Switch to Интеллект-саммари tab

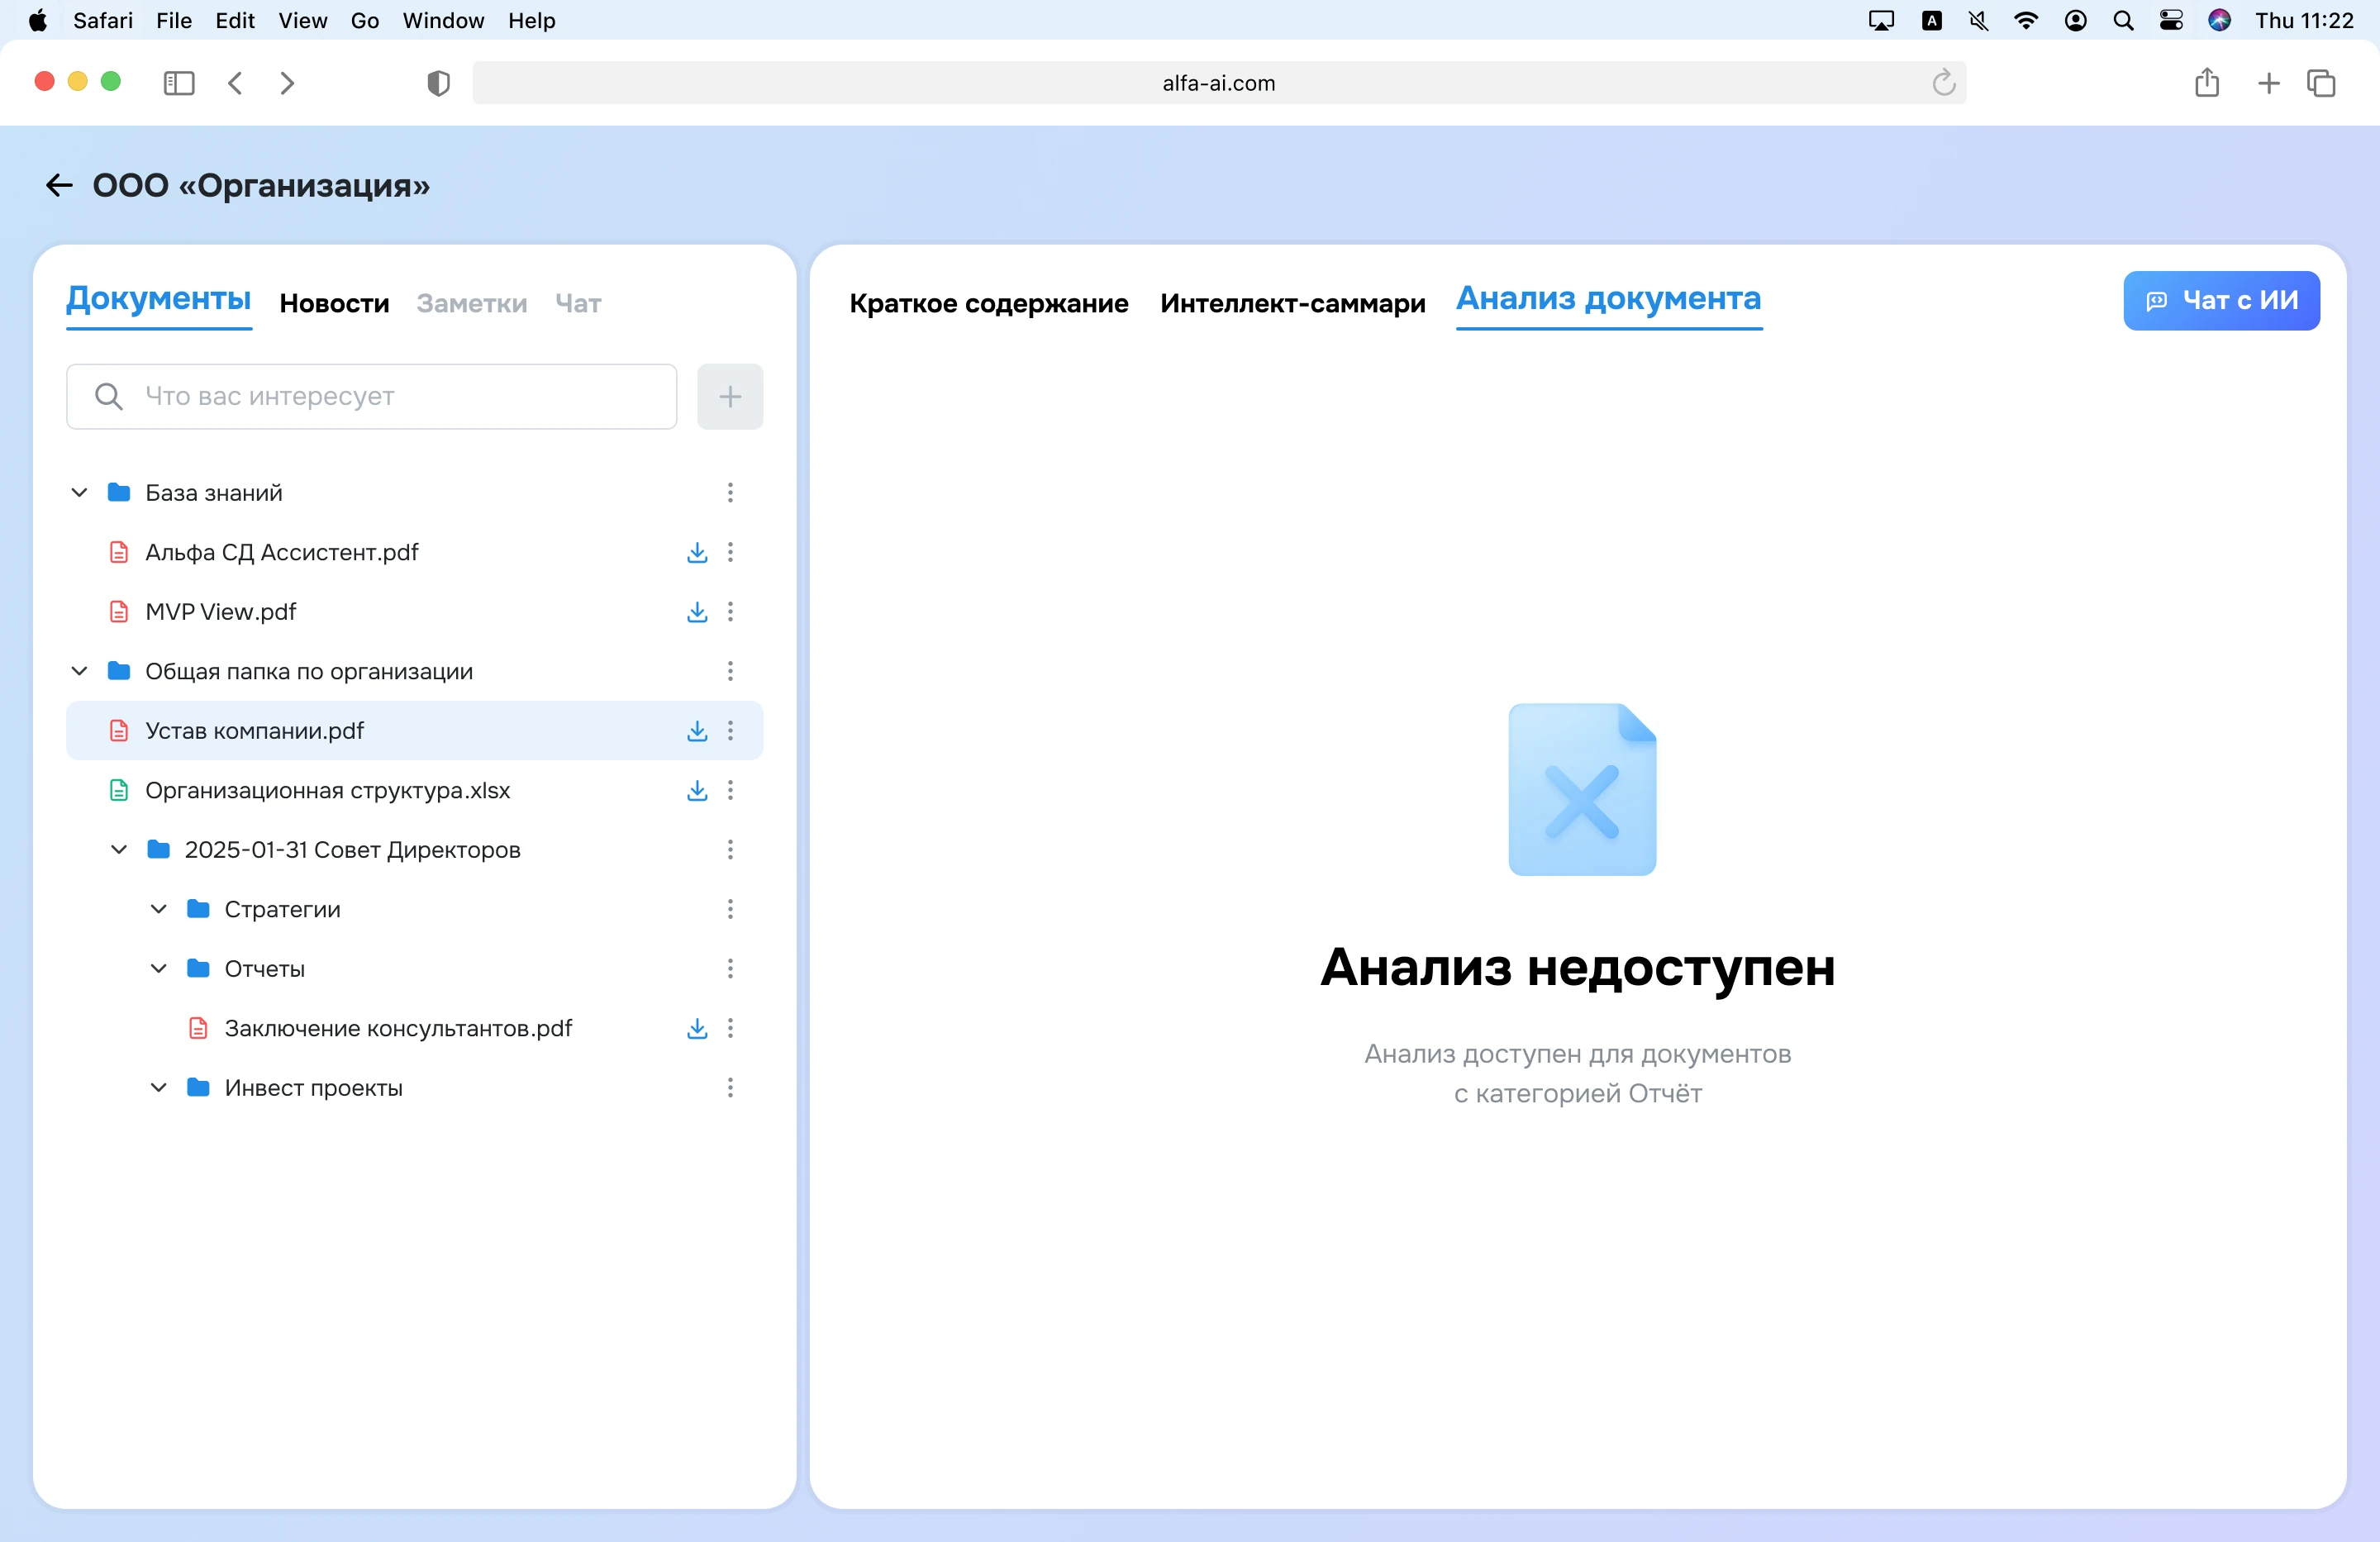pos(1293,303)
